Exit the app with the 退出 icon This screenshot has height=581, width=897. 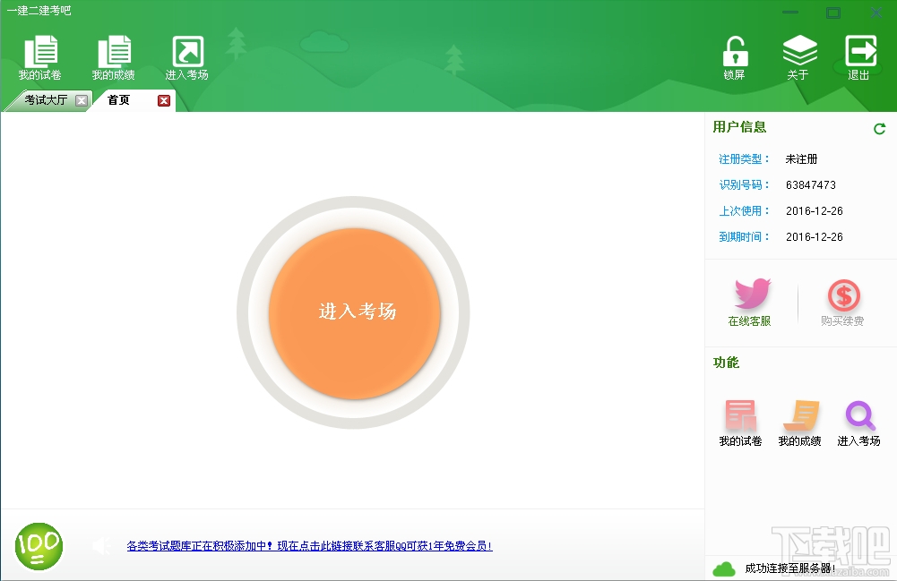point(860,57)
